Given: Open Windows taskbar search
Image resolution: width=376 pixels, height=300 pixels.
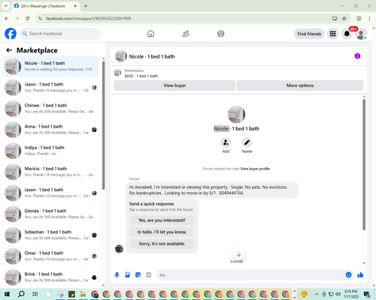Looking at the screenshot, I should click(21, 294).
